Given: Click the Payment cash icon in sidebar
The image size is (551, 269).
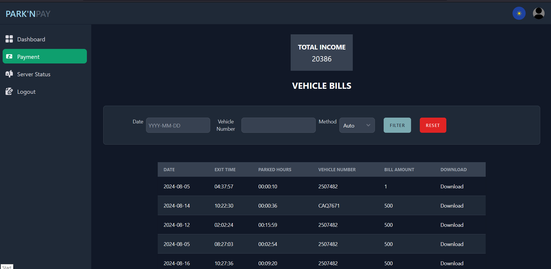Looking at the screenshot, I should tap(9, 56).
